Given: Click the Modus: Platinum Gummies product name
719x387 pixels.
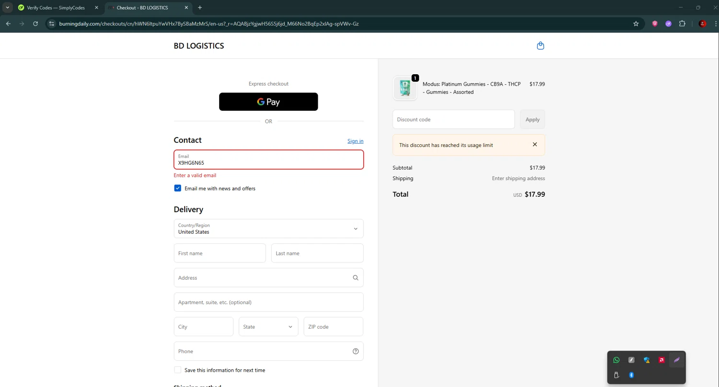Looking at the screenshot, I should click(472, 88).
